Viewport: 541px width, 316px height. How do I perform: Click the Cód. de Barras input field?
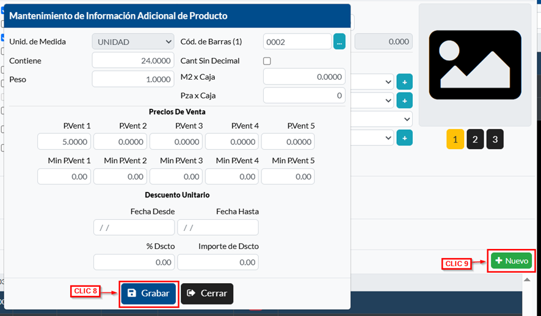coord(297,41)
